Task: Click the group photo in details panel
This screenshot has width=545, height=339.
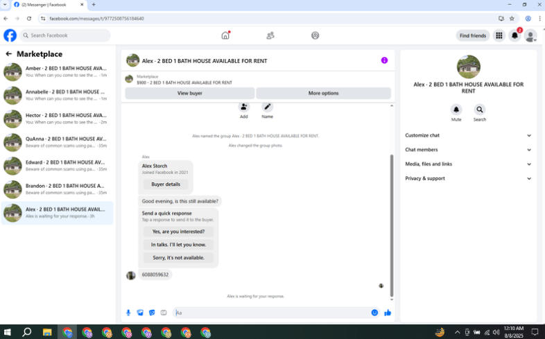Action: [x=468, y=67]
